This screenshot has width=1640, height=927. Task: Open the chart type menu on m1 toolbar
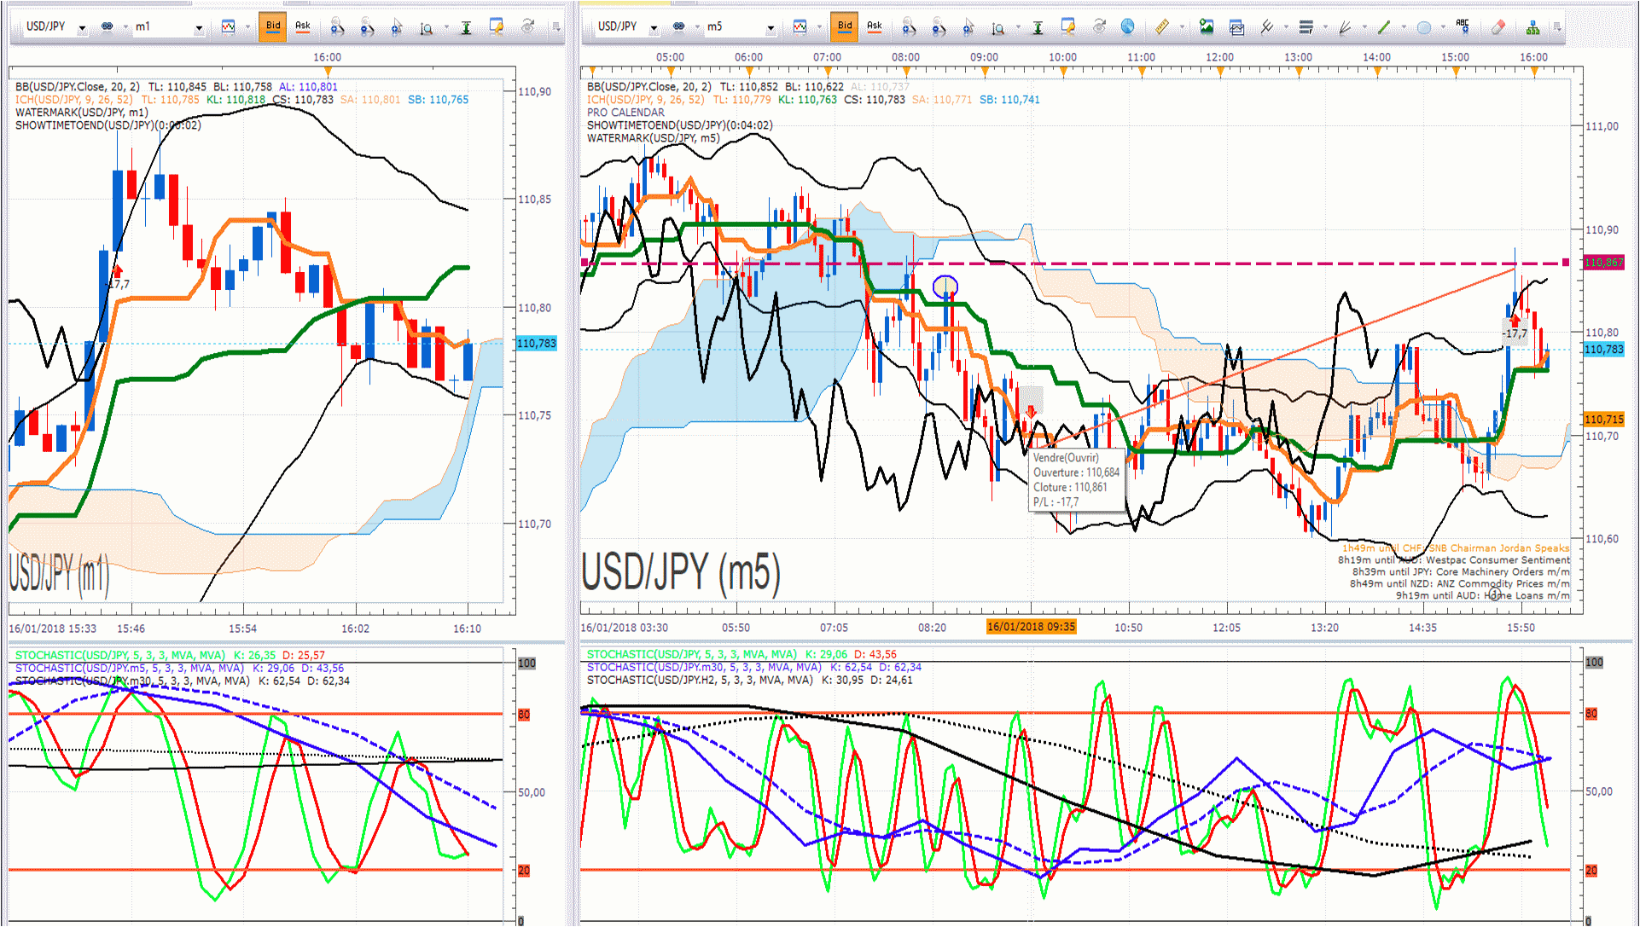[229, 27]
